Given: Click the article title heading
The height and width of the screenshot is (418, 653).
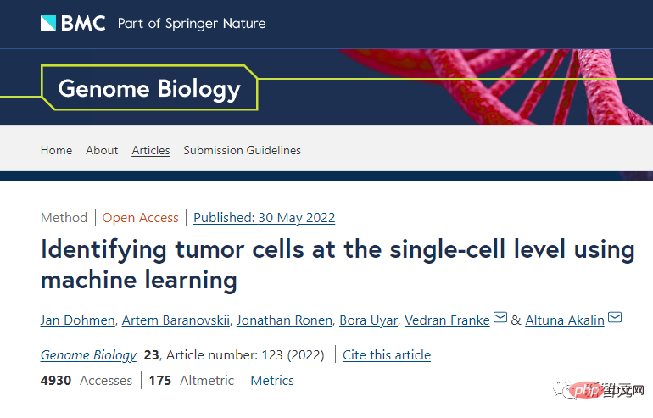Looking at the screenshot, I should click(338, 264).
